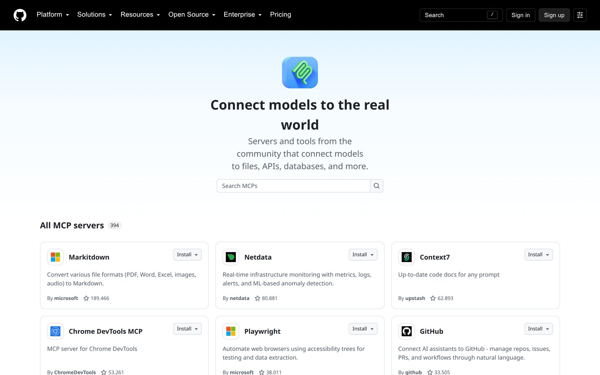Expand the Open Source menu
The height and width of the screenshot is (375, 600).
tap(192, 15)
